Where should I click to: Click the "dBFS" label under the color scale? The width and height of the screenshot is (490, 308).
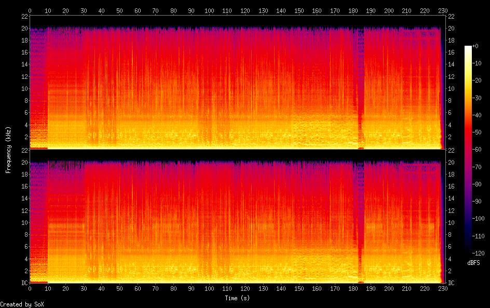point(473,263)
